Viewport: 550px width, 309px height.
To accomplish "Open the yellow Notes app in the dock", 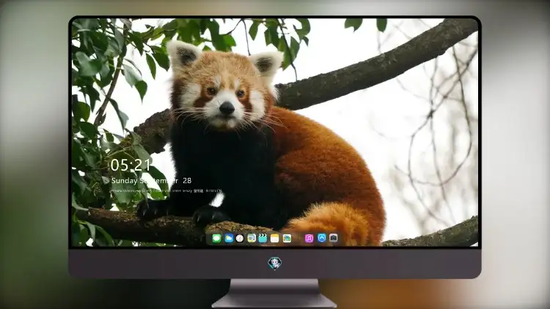I will 275,239.
